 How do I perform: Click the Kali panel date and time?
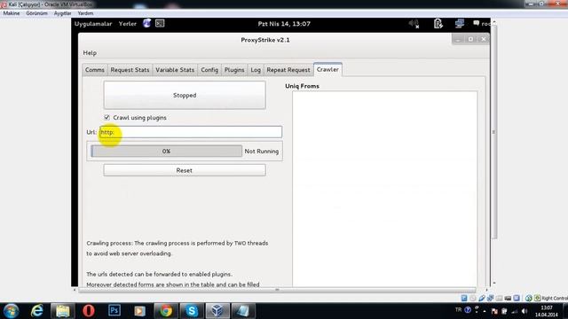click(x=284, y=24)
